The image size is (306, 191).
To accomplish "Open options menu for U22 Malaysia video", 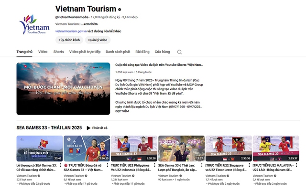I will point(296,165).
